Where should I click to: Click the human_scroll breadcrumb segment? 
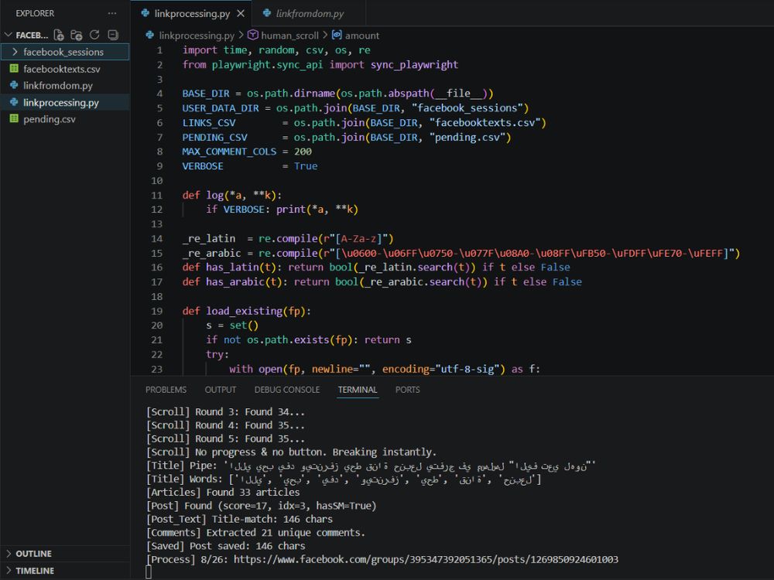click(x=289, y=36)
